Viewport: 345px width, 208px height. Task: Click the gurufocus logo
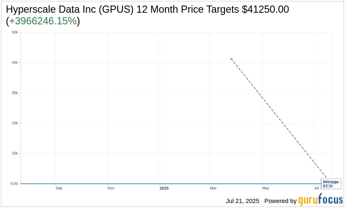320,199
